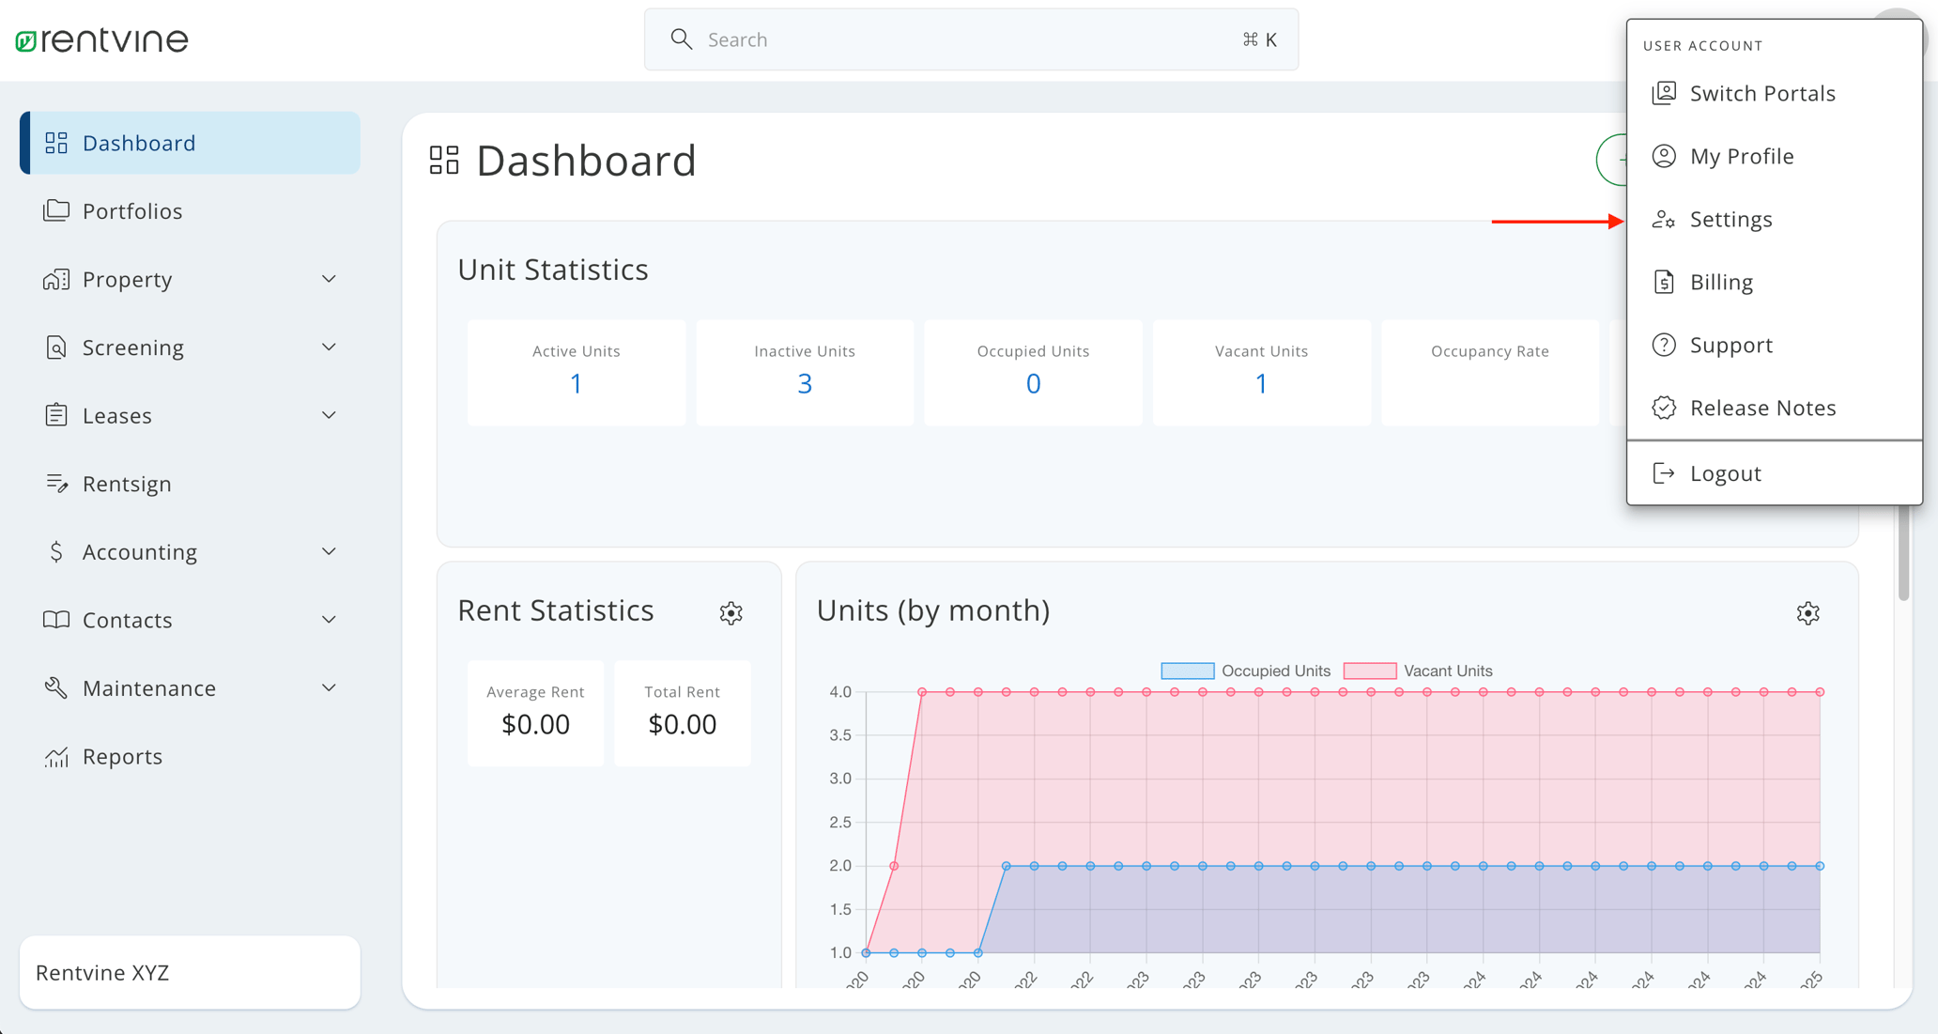
Task: Open Units by month gear settings
Action: coord(1807,613)
